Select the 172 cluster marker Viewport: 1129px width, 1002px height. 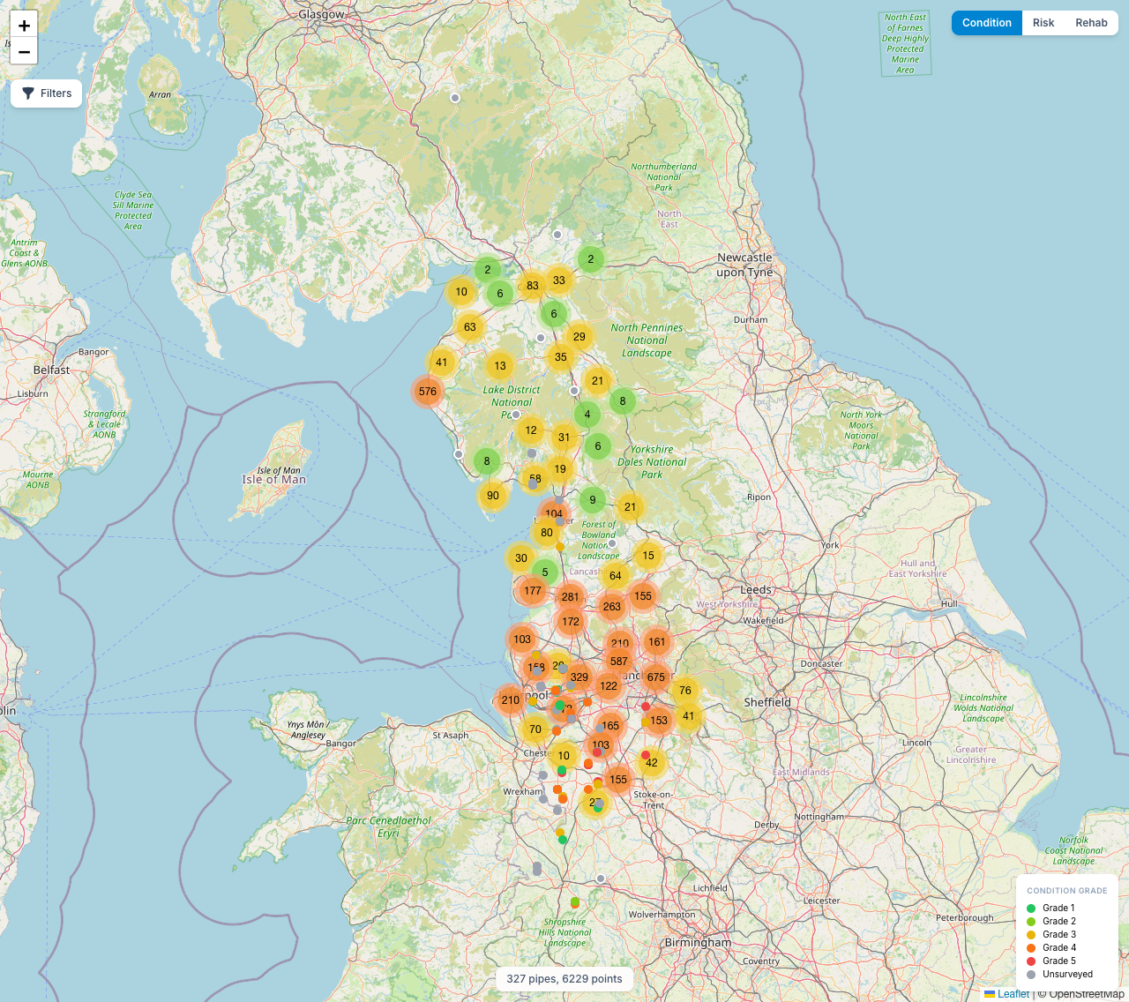(x=571, y=622)
